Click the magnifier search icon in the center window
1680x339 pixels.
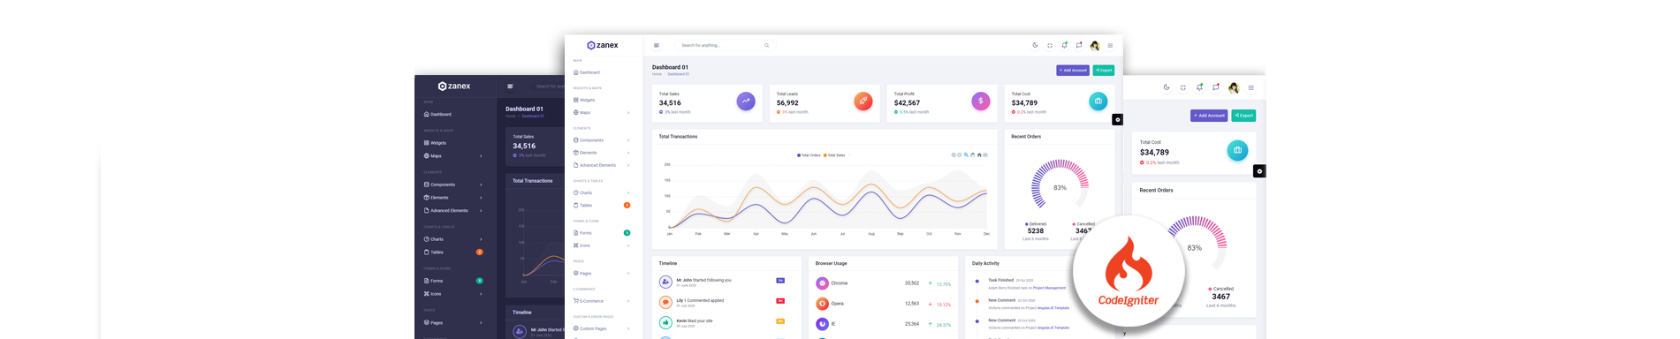point(766,45)
